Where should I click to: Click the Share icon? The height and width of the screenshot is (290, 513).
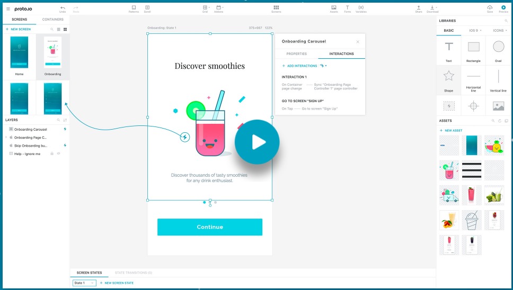click(419, 7)
